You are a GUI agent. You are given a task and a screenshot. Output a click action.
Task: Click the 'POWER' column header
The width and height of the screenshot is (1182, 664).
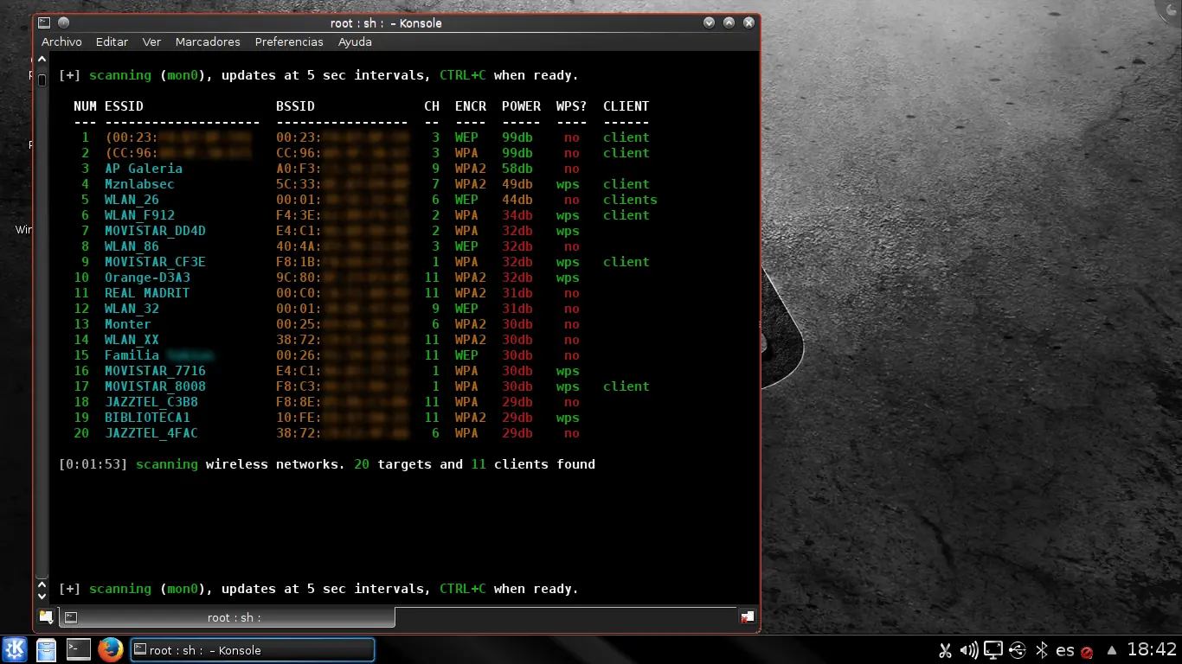click(521, 106)
